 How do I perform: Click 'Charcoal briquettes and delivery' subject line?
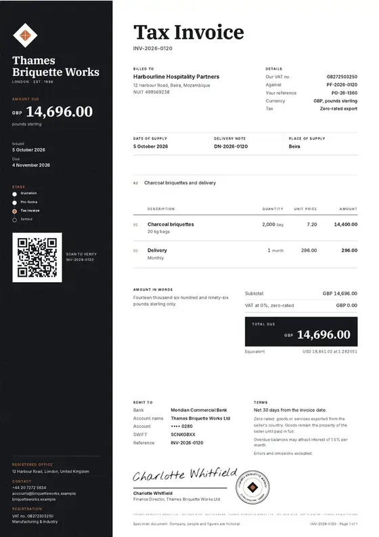coord(180,183)
